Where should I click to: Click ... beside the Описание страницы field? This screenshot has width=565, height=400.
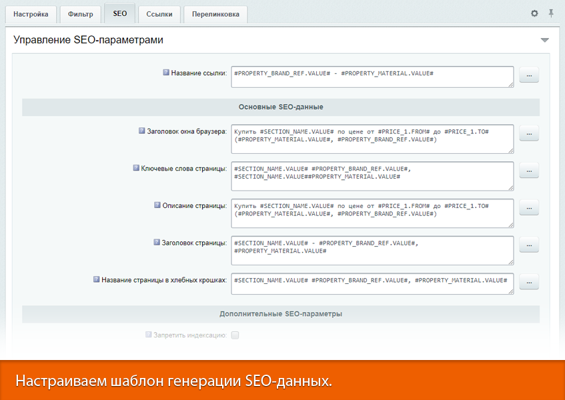click(x=528, y=207)
